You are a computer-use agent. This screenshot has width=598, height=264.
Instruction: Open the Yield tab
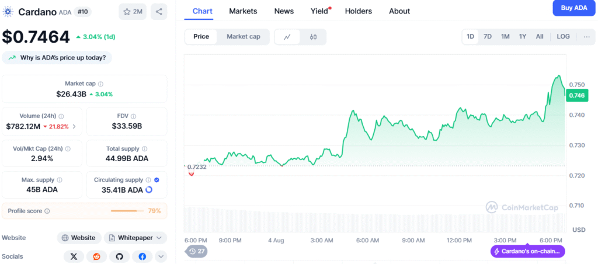[319, 12]
